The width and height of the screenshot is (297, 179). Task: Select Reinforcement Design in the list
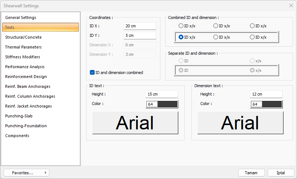26,77
